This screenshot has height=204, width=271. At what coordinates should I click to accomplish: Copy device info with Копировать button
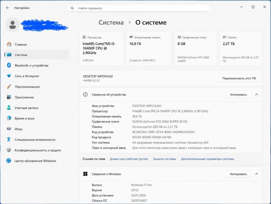[x=238, y=94]
